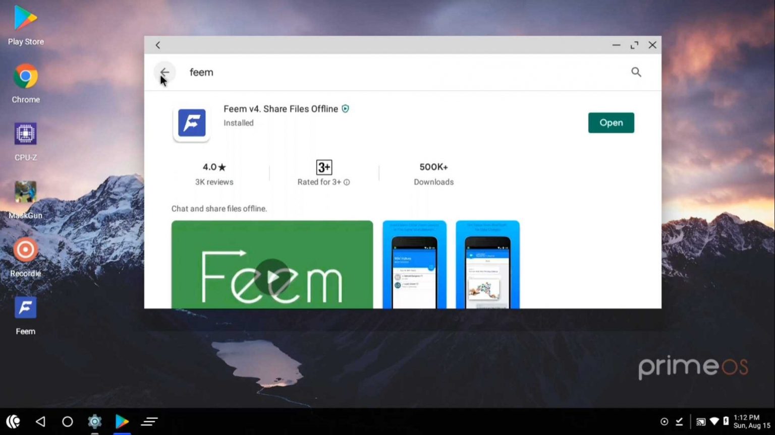Click the search magnifier in Play Store
775x435 pixels.
(636, 72)
